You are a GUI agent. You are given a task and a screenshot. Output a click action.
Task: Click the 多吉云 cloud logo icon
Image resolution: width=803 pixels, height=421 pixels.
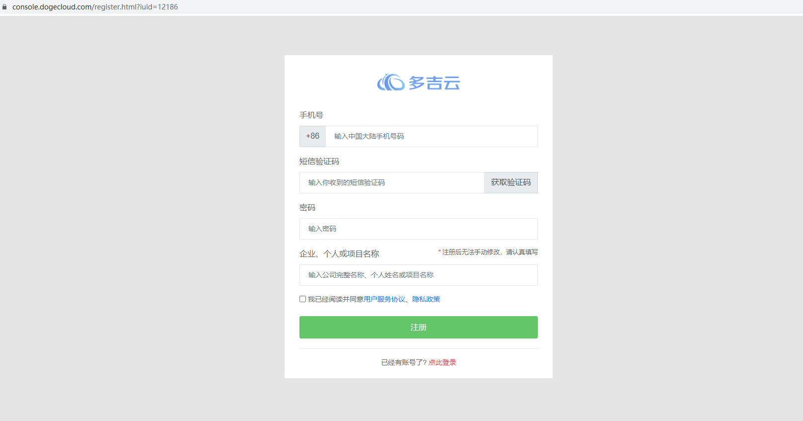[x=391, y=83]
